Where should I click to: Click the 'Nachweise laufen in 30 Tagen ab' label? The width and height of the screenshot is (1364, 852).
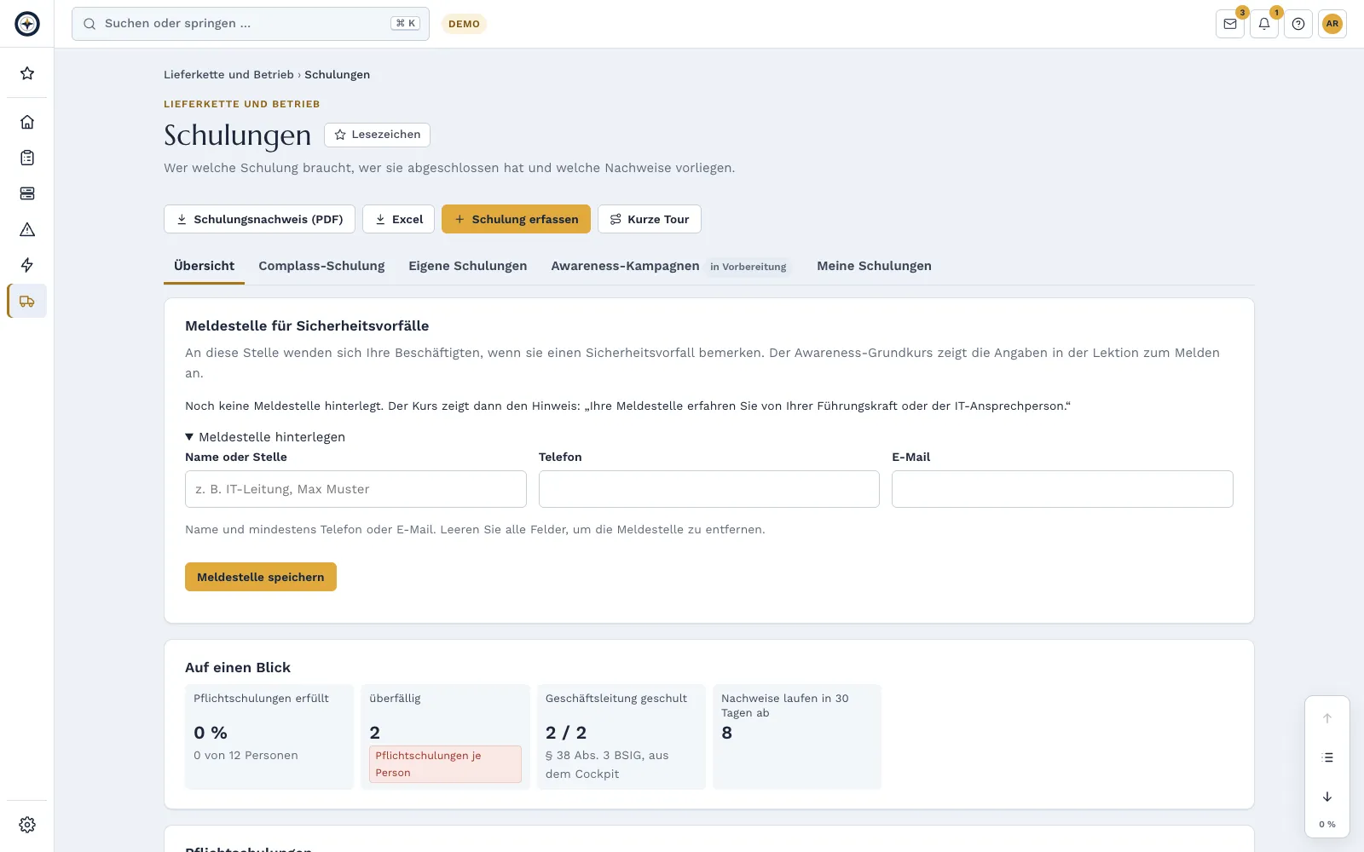tap(785, 705)
